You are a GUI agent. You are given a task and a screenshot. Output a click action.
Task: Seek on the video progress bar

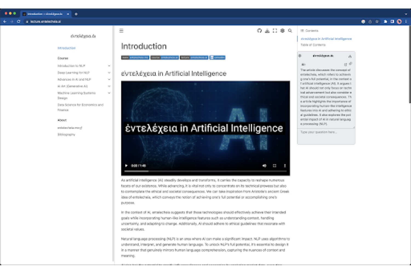click(x=206, y=171)
